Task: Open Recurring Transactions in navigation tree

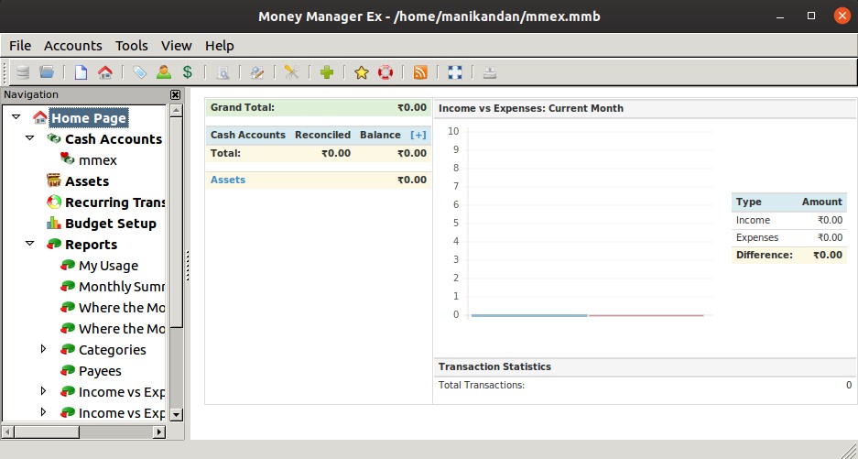Action: coord(114,202)
